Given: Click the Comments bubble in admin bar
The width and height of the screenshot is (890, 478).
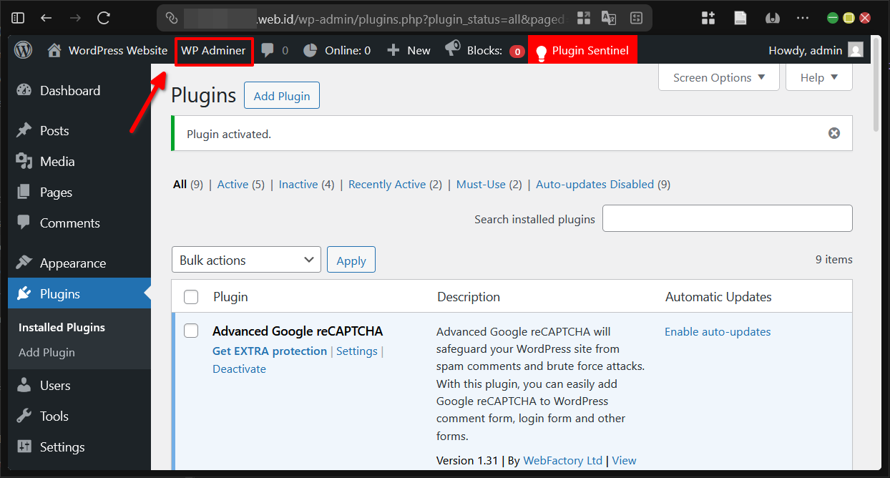Looking at the screenshot, I should [268, 49].
